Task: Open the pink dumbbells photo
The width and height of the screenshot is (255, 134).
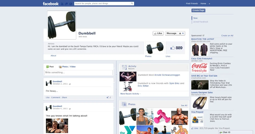Action: (162, 117)
